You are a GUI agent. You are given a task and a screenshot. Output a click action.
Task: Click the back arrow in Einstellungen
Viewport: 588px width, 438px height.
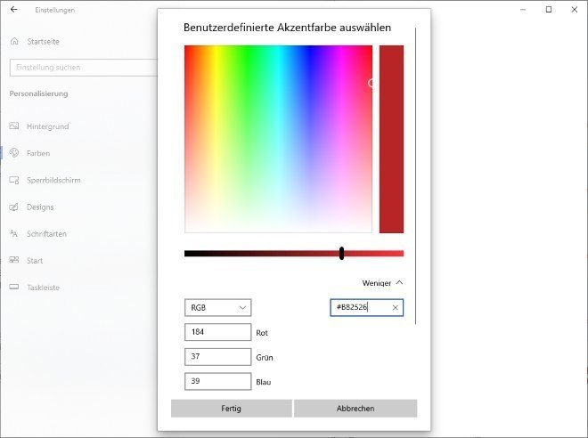pos(13,10)
